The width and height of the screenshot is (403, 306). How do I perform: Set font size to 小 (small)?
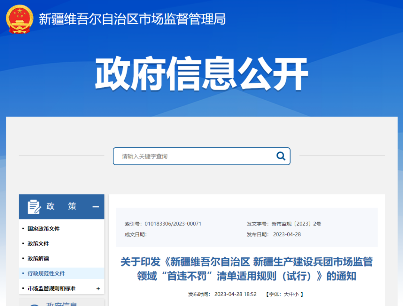[x=296, y=294]
